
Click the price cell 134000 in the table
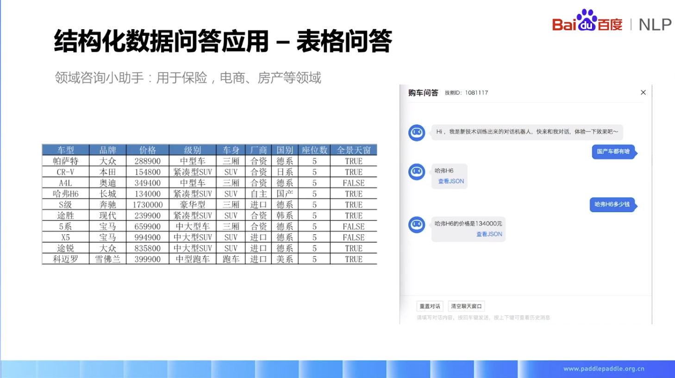pos(148,194)
